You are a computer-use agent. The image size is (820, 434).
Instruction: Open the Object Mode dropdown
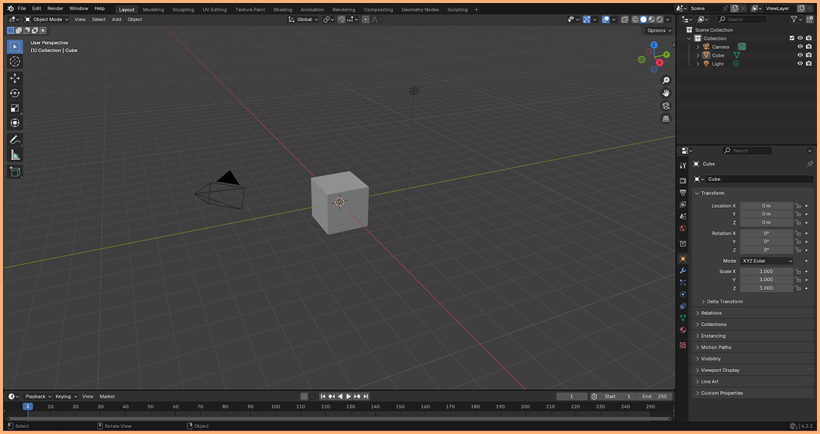(46, 20)
